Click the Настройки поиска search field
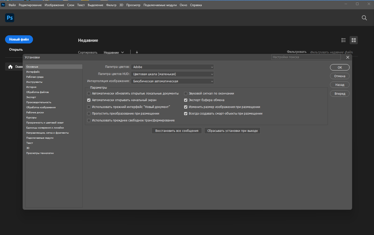The width and height of the screenshot is (374, 235). (x=306, y=57)
